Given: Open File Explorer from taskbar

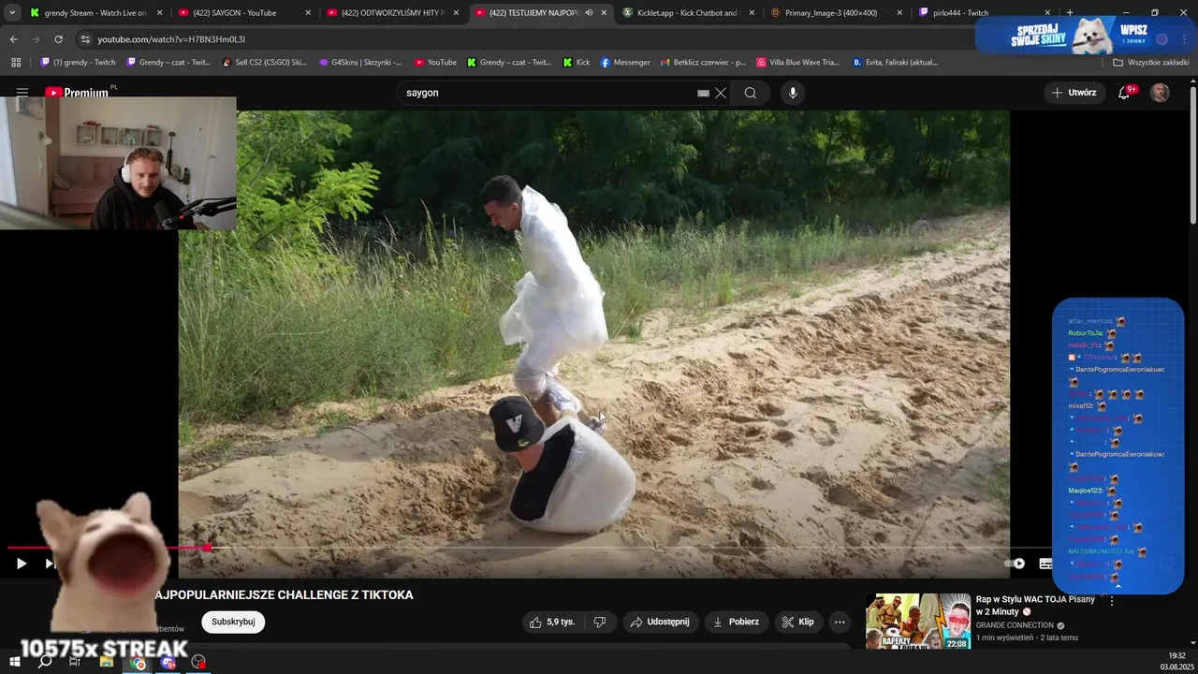Looking at the screenshot, I should click(107, 662).
